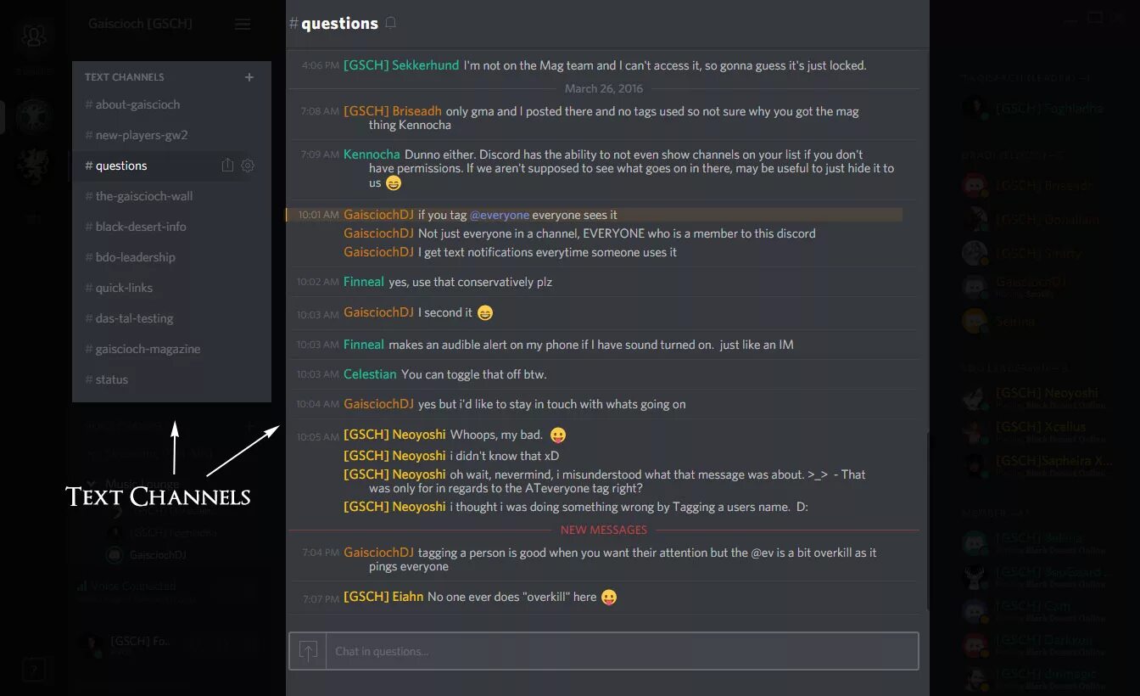Click the help question mark icon
Screen dimensions: 1140x696
click(34, 670)
